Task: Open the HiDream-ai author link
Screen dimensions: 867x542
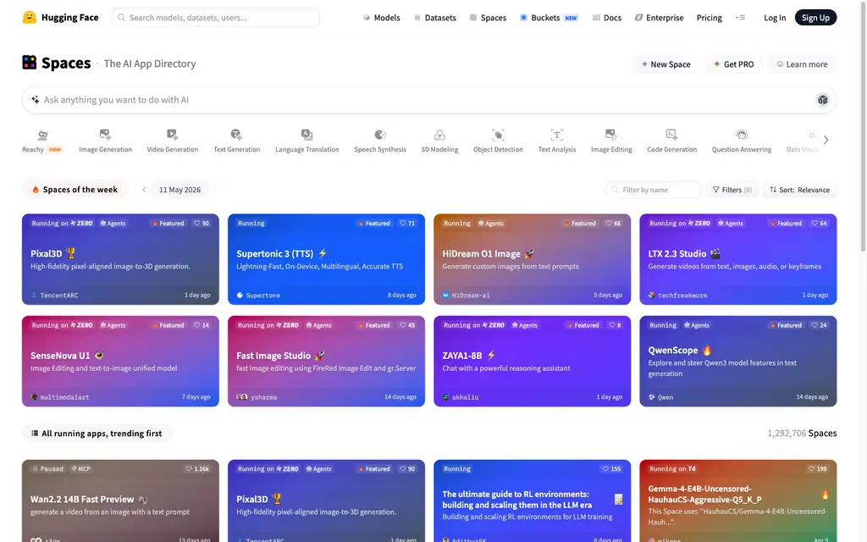Action: pyautogui.click(x=467, y=296)
